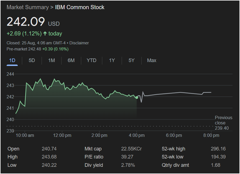
Task: View the 1Y chart range
Action: (112, 60)
